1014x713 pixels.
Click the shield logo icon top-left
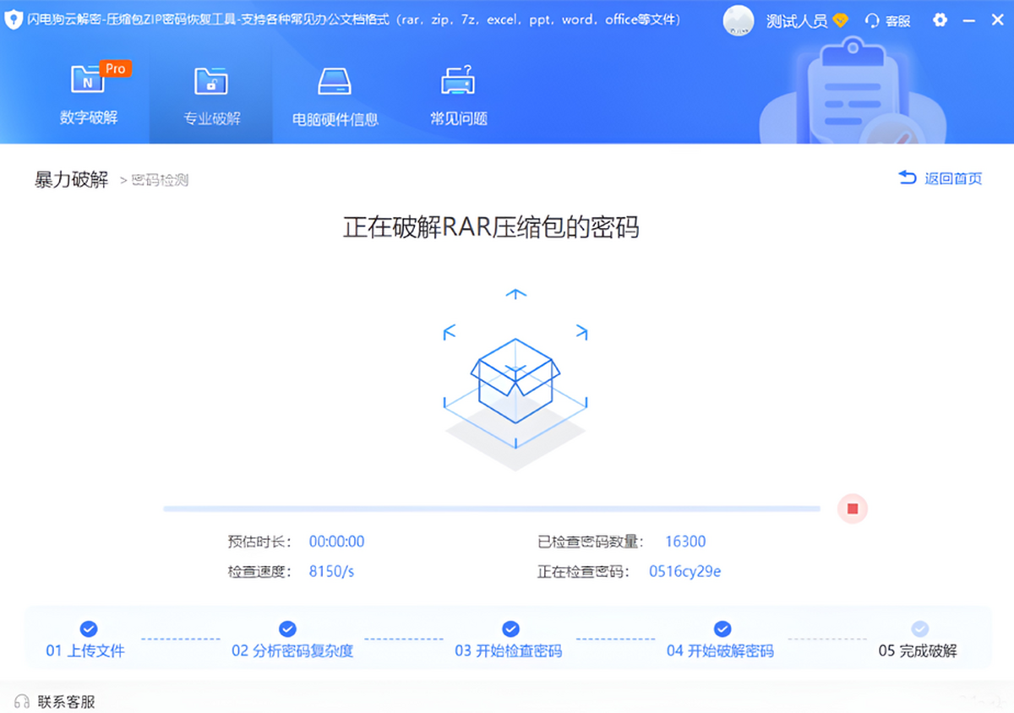click(x=14, y=19)
